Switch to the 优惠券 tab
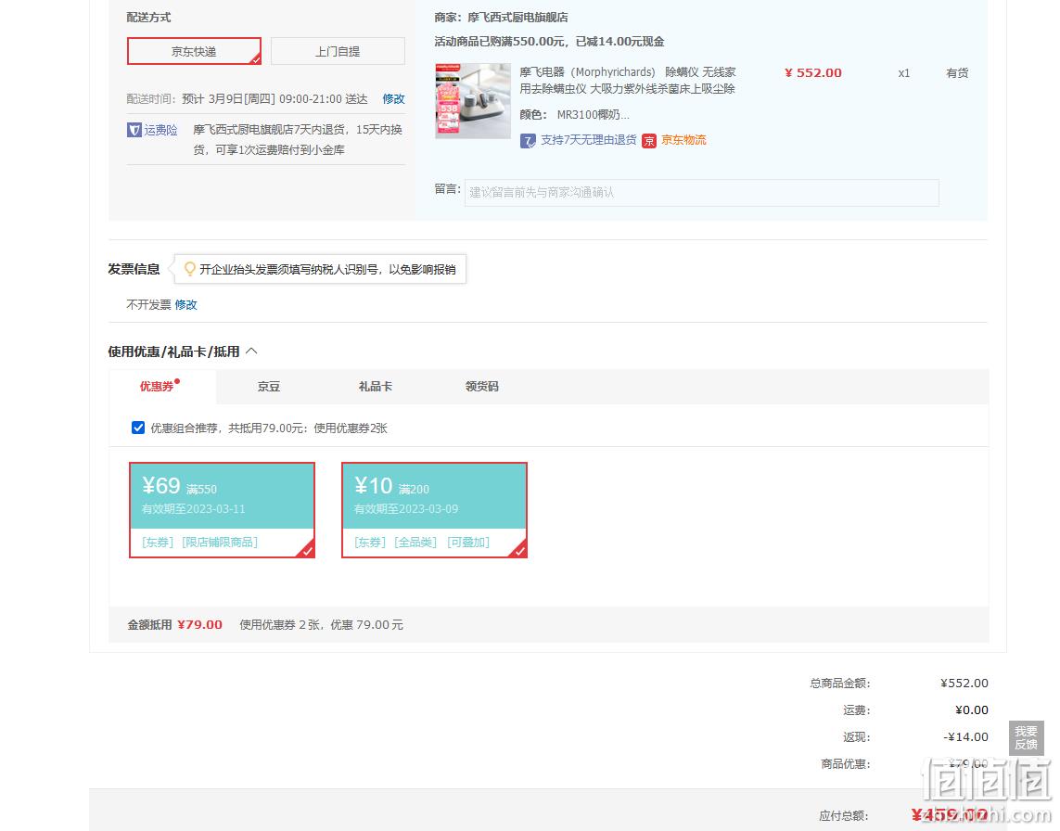The image size is (1060, 831). point(157,387)
